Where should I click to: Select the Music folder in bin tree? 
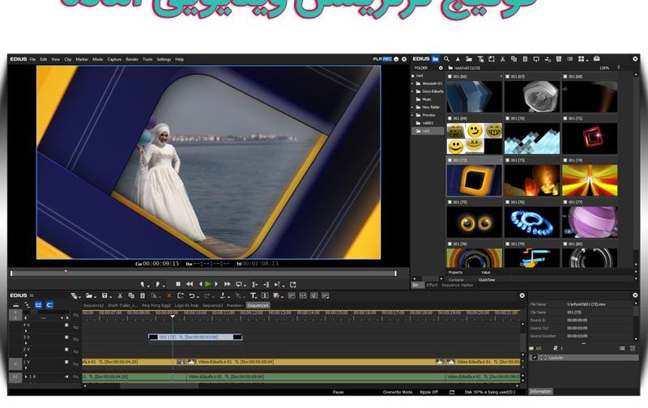pyautogui.click(x=427, y=99)
